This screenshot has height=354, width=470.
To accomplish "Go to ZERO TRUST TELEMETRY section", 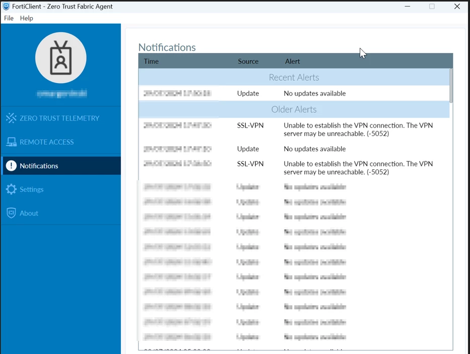I will click(x=59, y=118).
